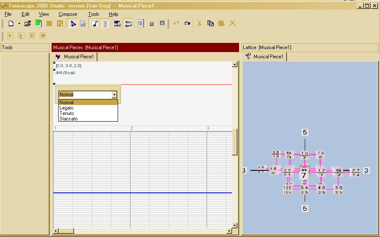The height and width of the screenshot is (237, 380).
Task: Click the green Save toolbar icon
Action: click(38, 24)
